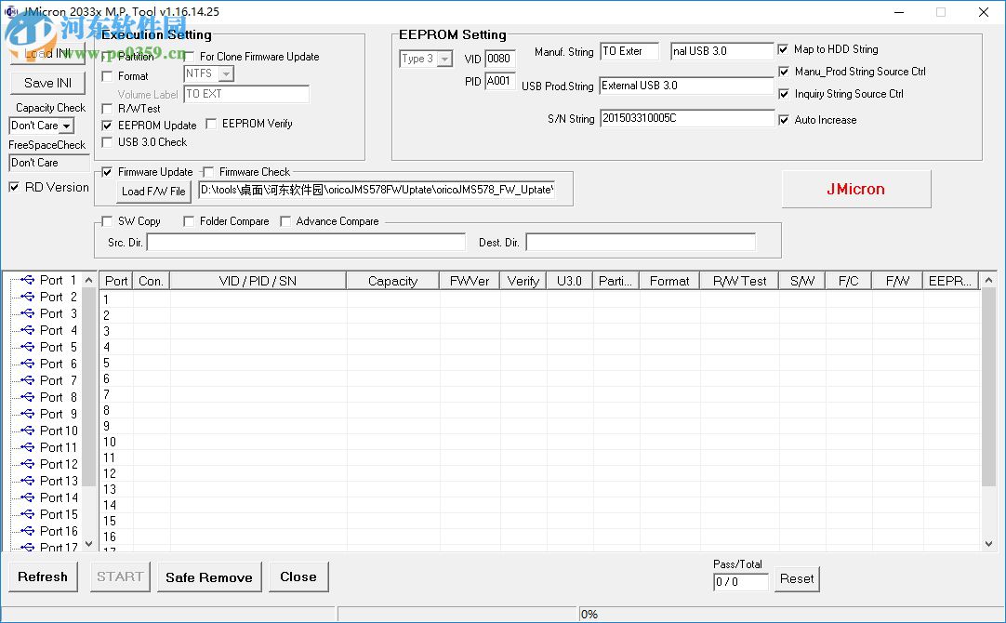The image size is (1006, 623).
Task: Click the USB Prod.String field
Action: (x=686, y=86)
